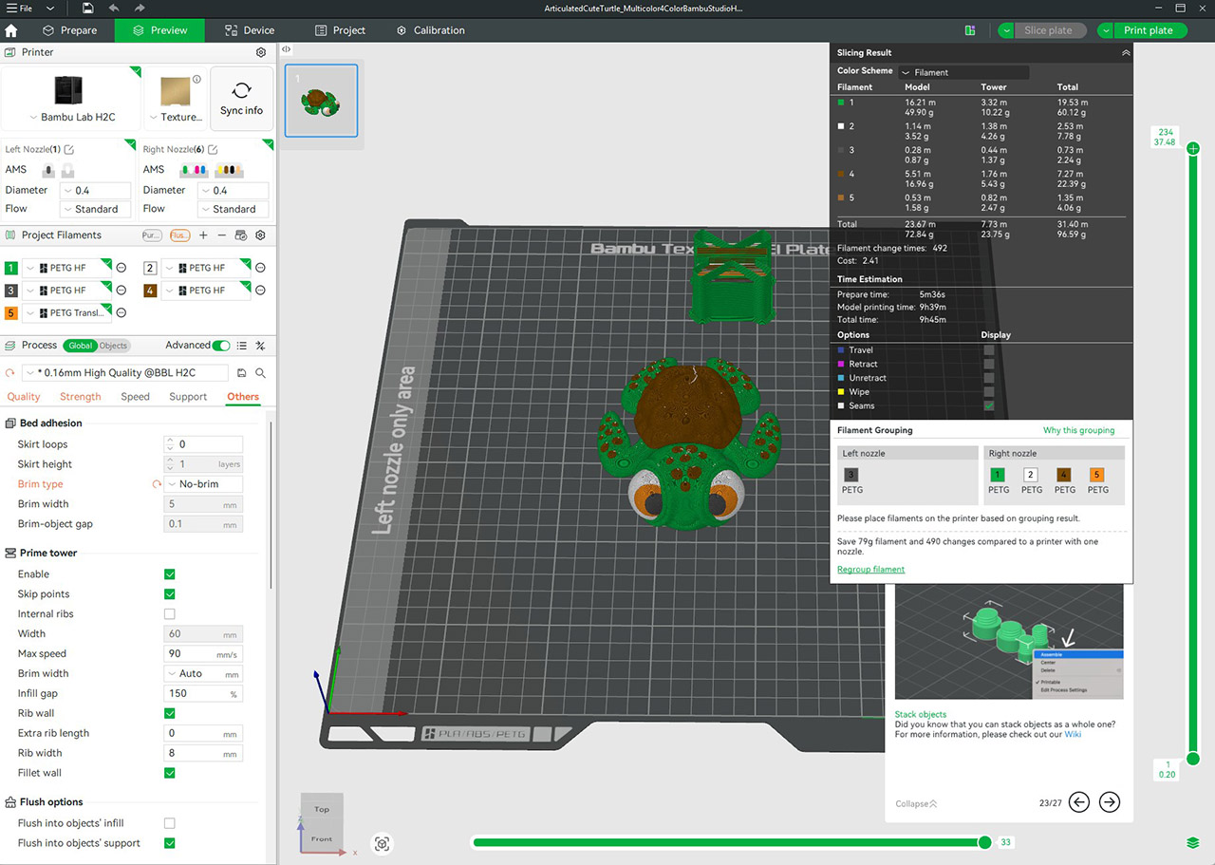Edit left nozzle icon
The height and width of the screenshot is (865, 1215).
tap(69, 149)
